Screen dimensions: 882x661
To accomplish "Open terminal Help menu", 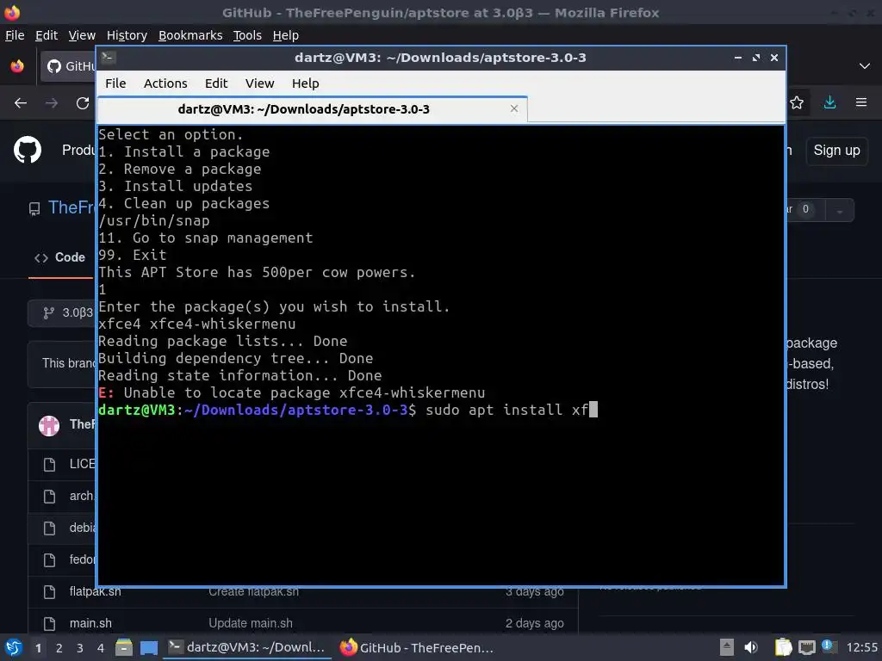I will pyautogui.click(x=306, y=83).
